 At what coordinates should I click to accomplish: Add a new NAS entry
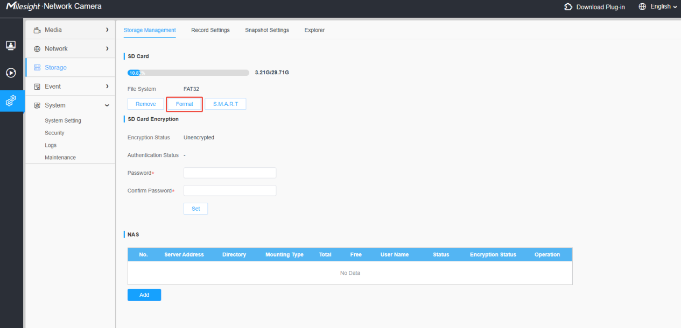click(144, 295)
